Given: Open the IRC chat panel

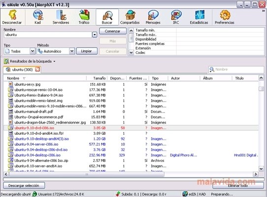Looking at the screenshot, I should (x=176, y=17).
